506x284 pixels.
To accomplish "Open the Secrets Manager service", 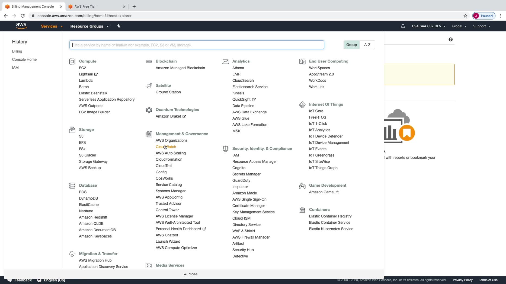I will click(246, 174).
